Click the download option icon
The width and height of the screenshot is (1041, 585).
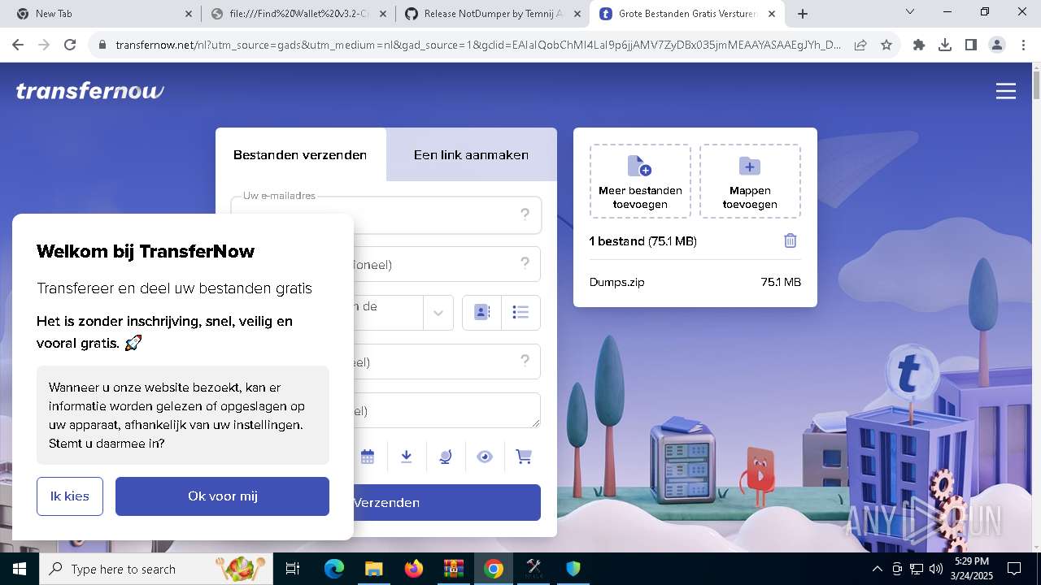407,457
